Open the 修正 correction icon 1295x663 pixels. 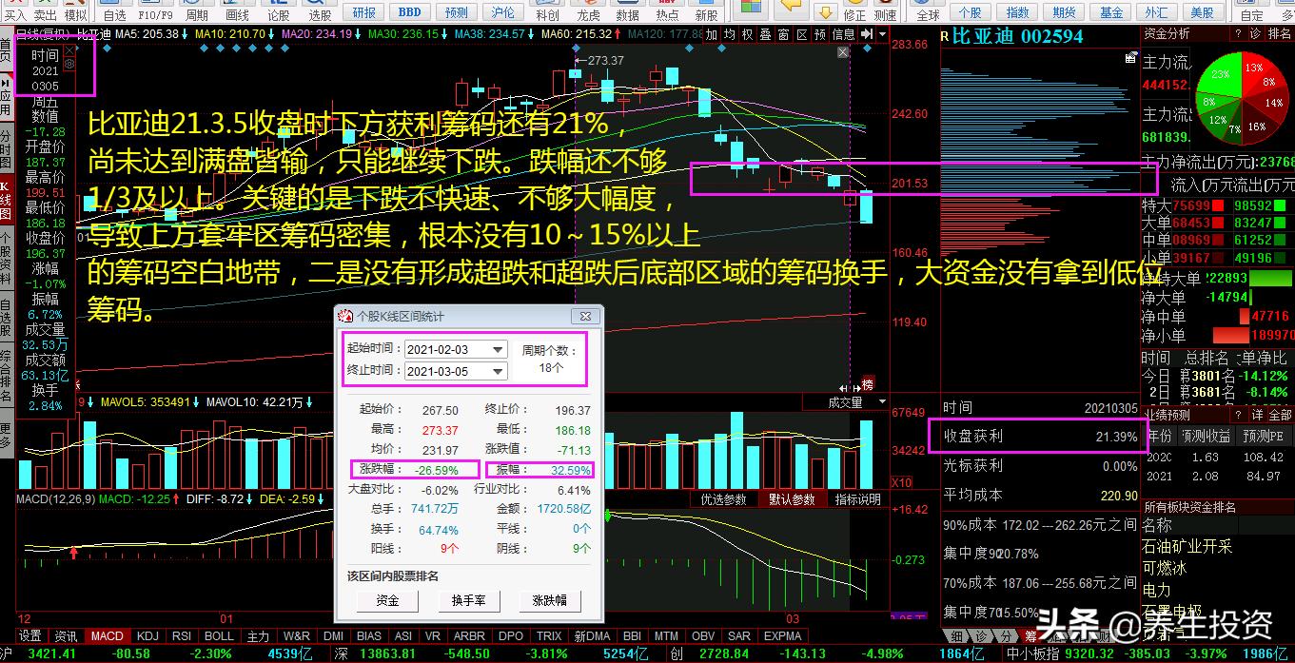pyautogui.click(x=854, y=10)
